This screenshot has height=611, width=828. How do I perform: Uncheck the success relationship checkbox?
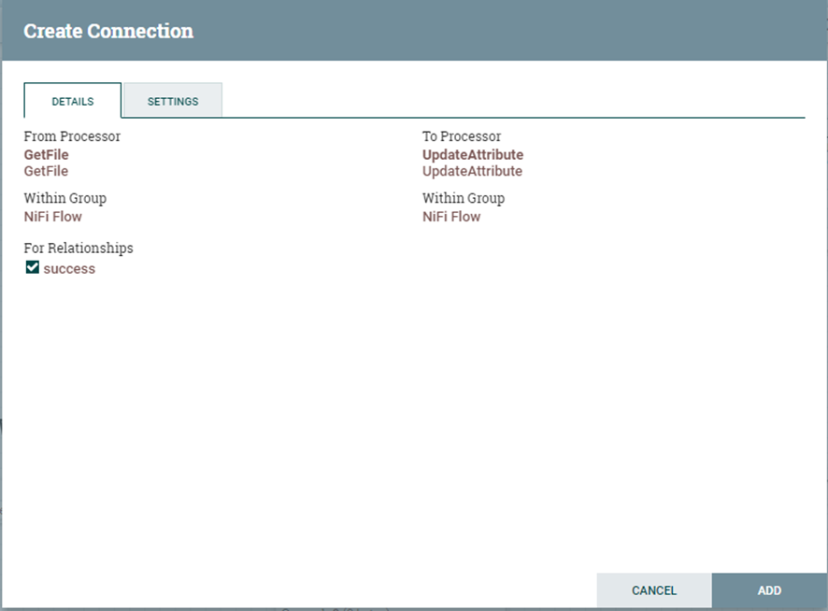click(32, 267)
